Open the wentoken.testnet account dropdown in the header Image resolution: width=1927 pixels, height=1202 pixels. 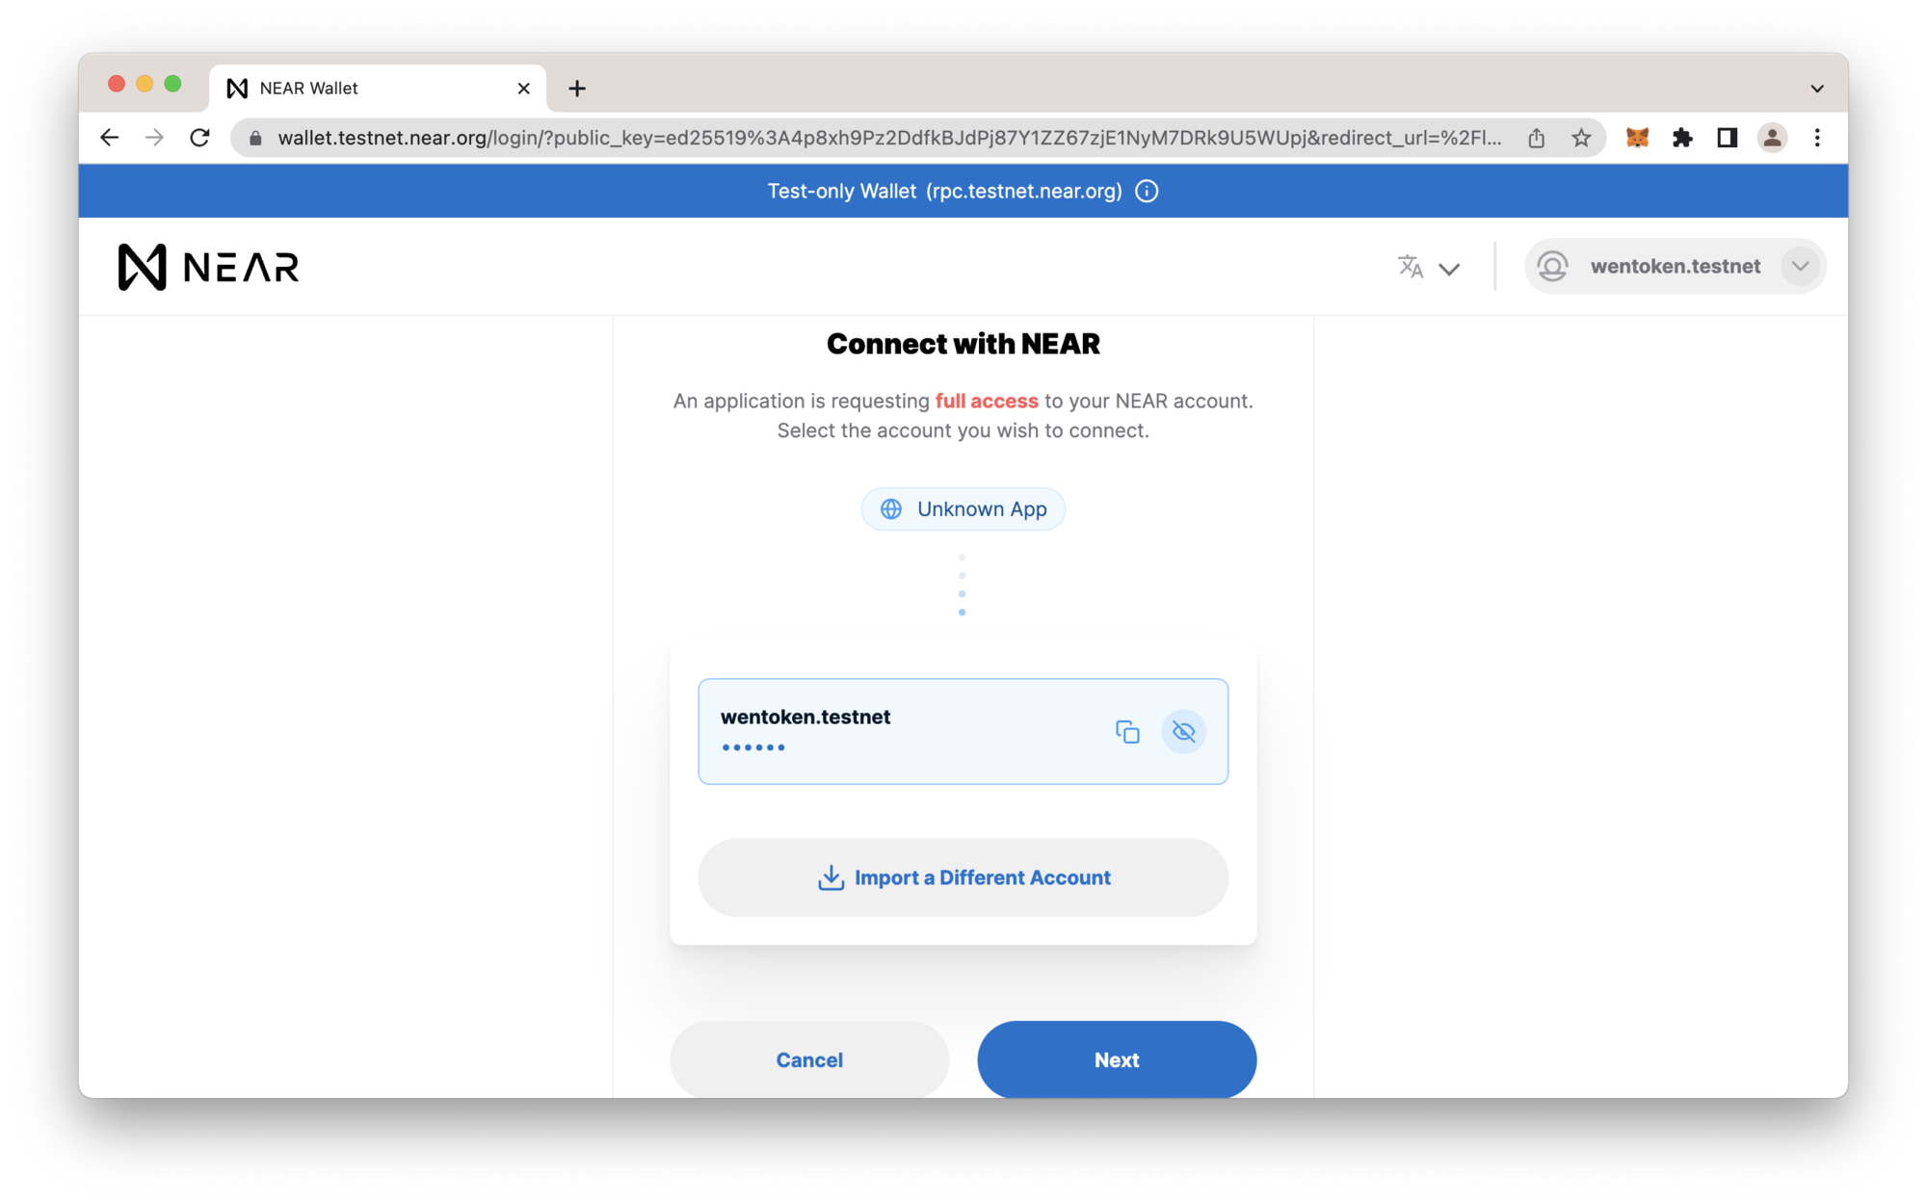point(1675,267)
